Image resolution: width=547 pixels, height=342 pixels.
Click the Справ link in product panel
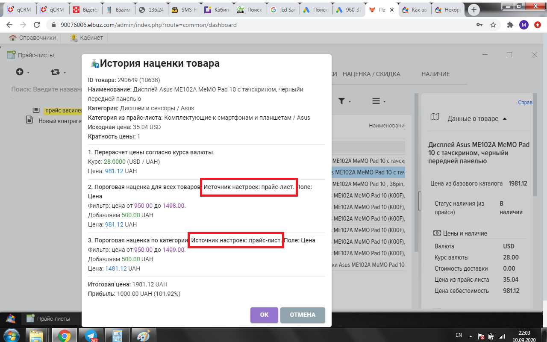click(525, 103)
